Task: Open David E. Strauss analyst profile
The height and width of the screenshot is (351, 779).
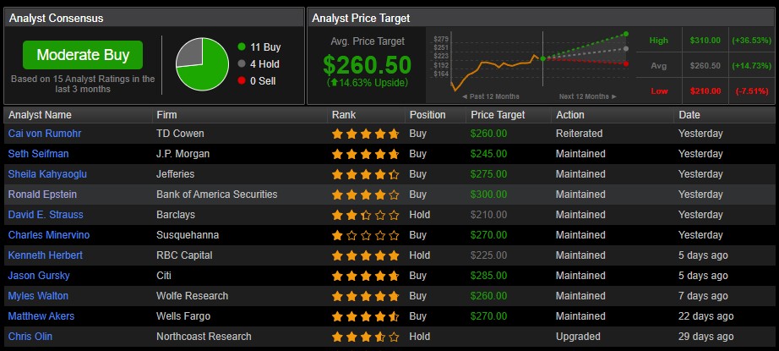Action: point(46,215)
